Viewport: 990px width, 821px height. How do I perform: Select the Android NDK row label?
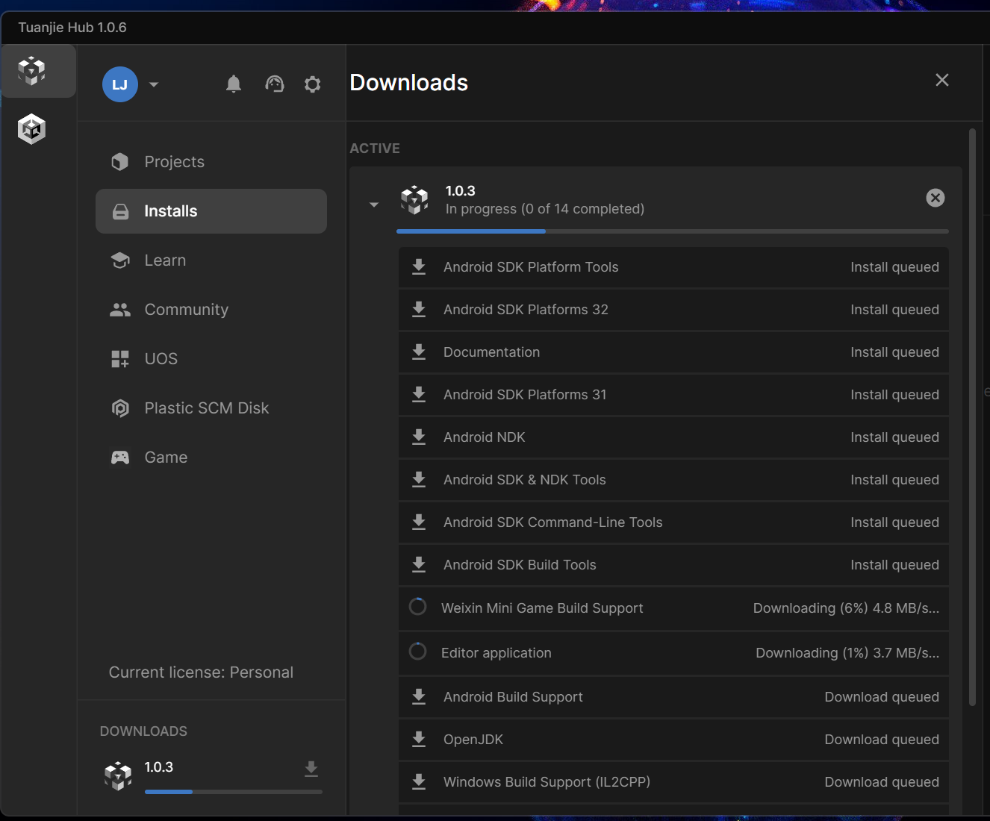click(x=485, y=437)
